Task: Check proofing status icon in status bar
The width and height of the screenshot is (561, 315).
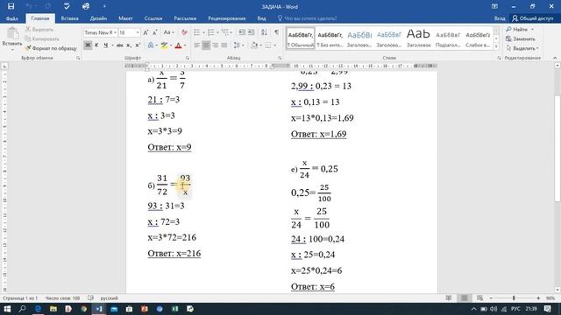Action: click(x=90, y=297)
